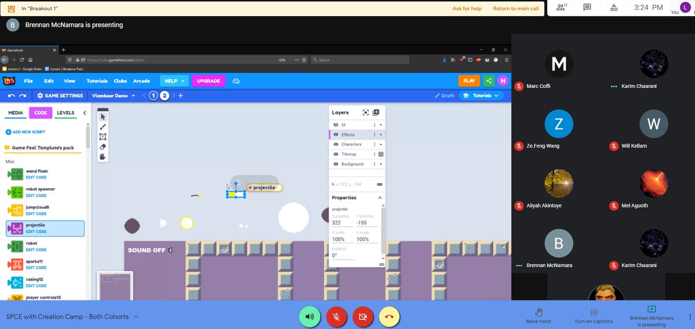Open GAME SETTINGS
Screen dimensions: 695x329
pos(60,96)
